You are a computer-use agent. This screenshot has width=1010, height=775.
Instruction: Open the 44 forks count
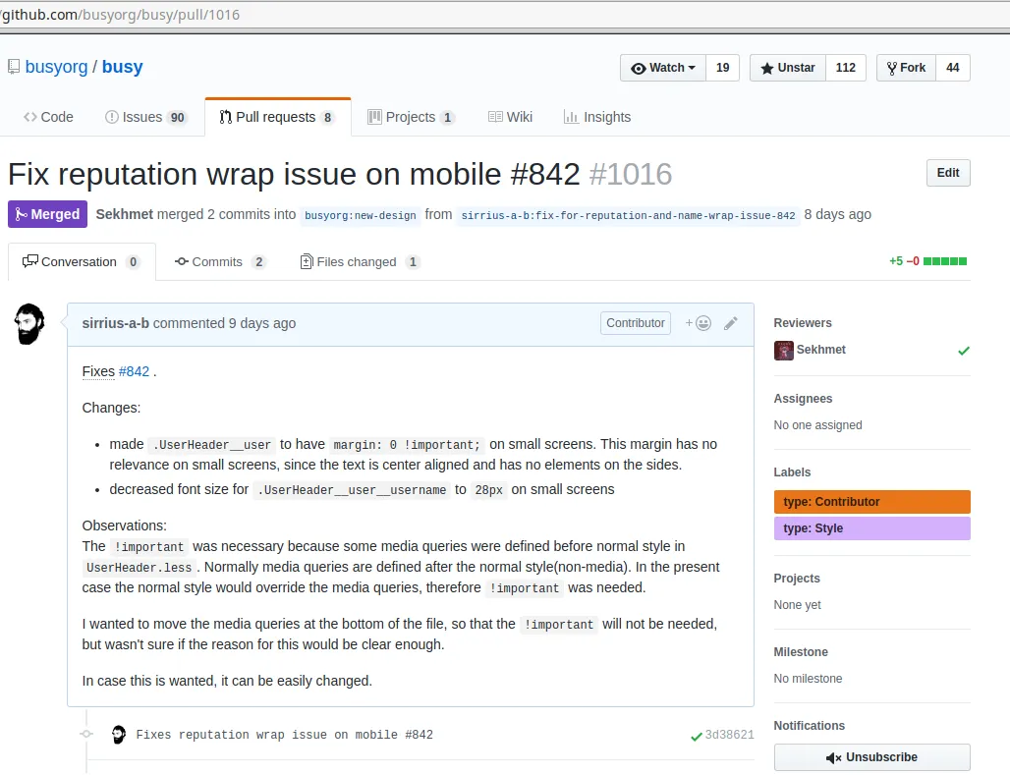pos(953,68)
